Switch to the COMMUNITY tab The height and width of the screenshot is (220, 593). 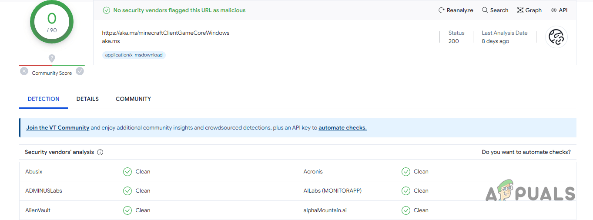(x=133, y=99)
